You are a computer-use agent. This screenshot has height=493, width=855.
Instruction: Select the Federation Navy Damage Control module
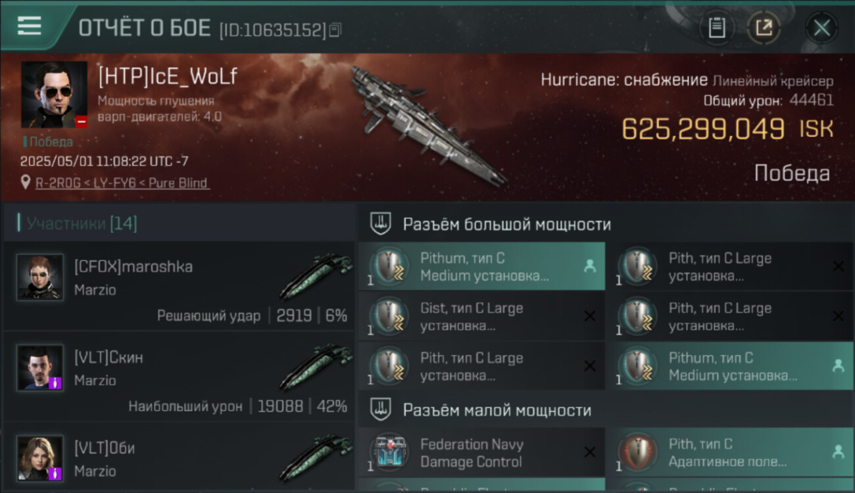pos(481,453)
